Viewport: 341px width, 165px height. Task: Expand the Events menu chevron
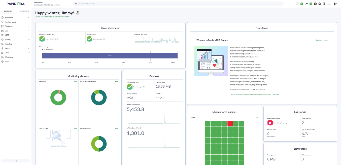(29, 48)
